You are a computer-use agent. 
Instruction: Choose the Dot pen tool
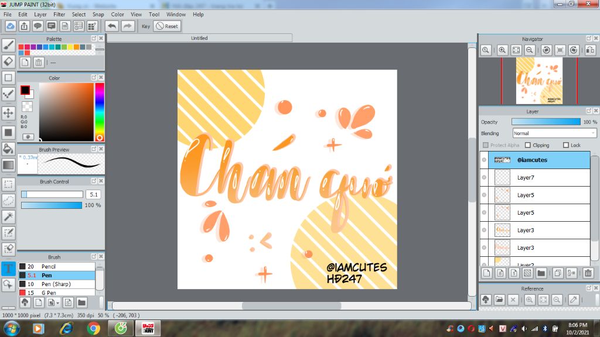coord(8,94)
